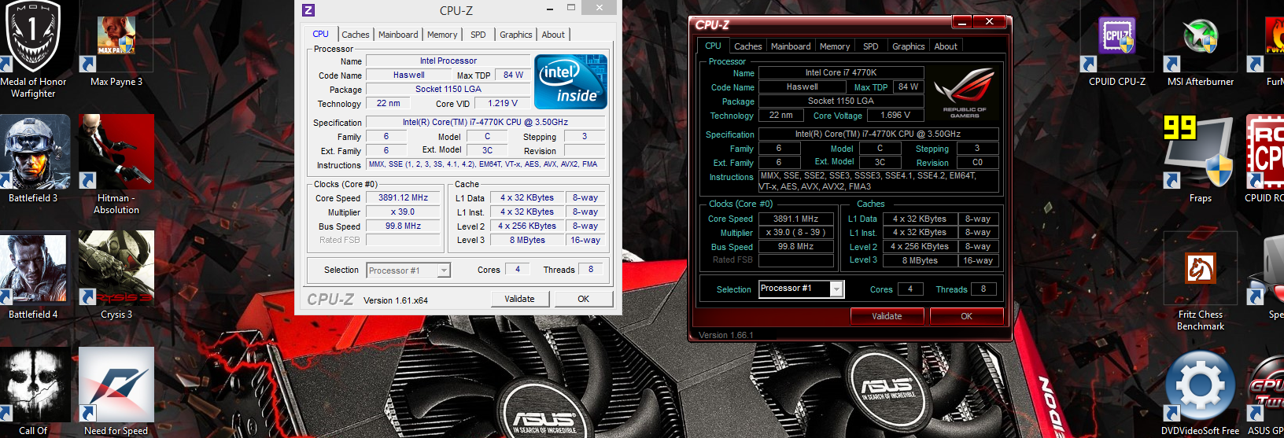Click Max TDP value 84 W in white CPU-Z

point(513,75)
